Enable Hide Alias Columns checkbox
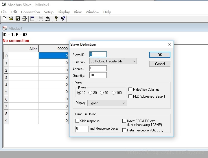The height and width of the screenshot is (158, 208). point(130,90)
